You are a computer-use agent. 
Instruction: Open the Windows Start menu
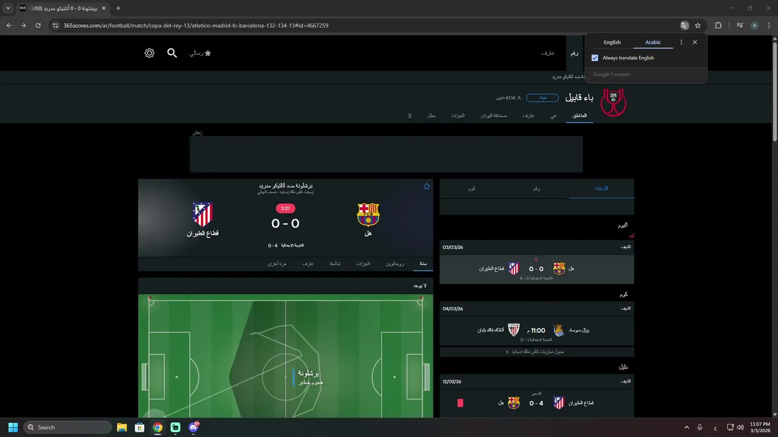coord(13,427)
